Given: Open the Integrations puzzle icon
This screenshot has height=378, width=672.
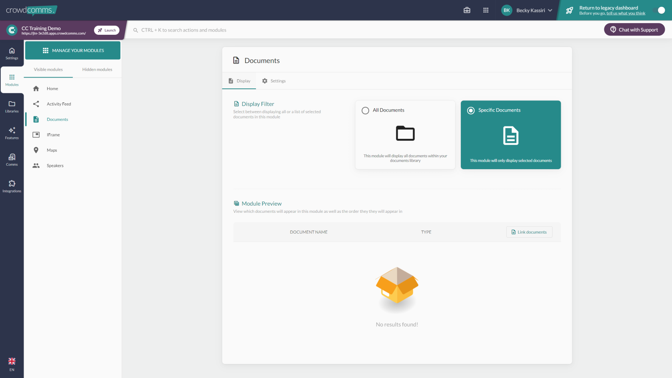Looking at the screenshot, I should pyautogui.click(x=12, y=186).
